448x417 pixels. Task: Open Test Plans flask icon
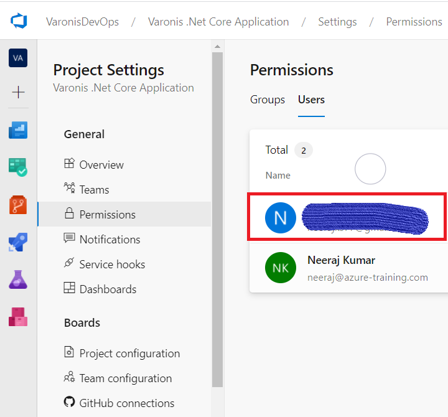click(x=18, y=279)
